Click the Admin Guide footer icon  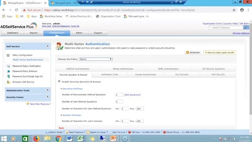coord(47,132)
